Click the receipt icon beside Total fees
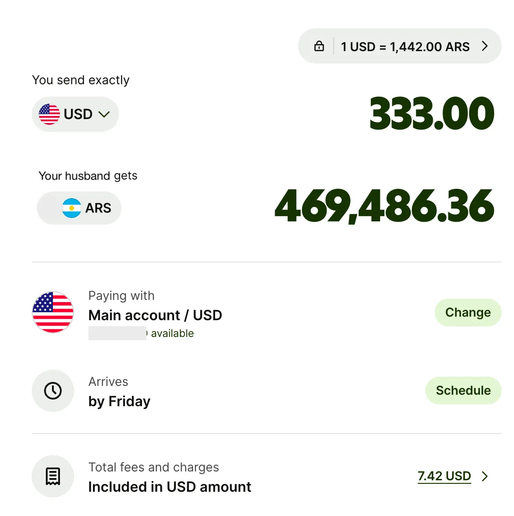 pos(53,476)
